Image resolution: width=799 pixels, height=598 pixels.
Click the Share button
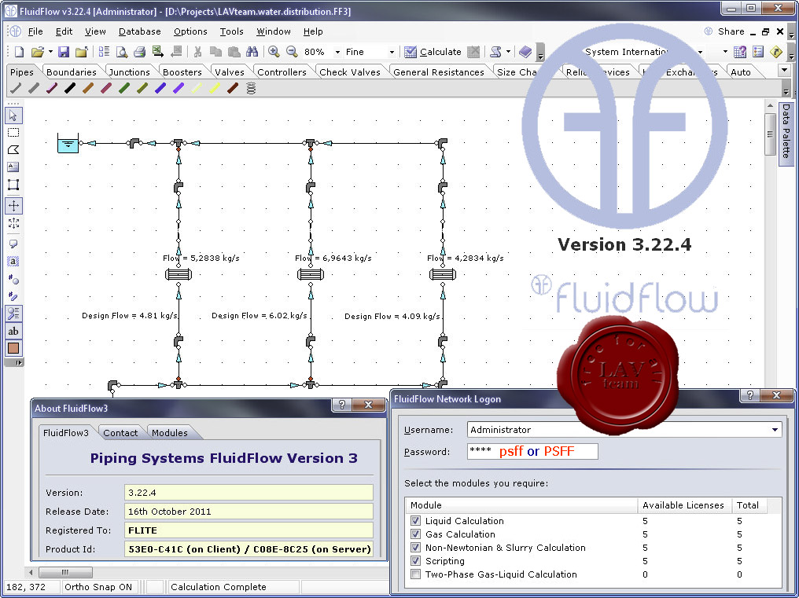point(724,31)
